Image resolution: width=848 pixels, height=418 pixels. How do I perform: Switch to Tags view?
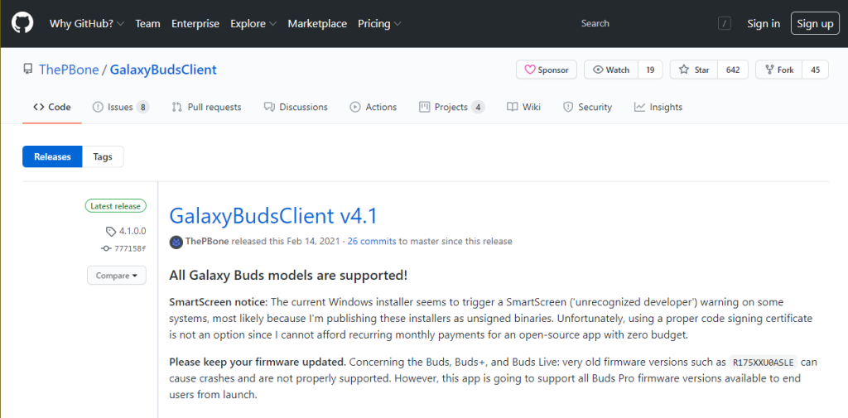pos(103,156)
